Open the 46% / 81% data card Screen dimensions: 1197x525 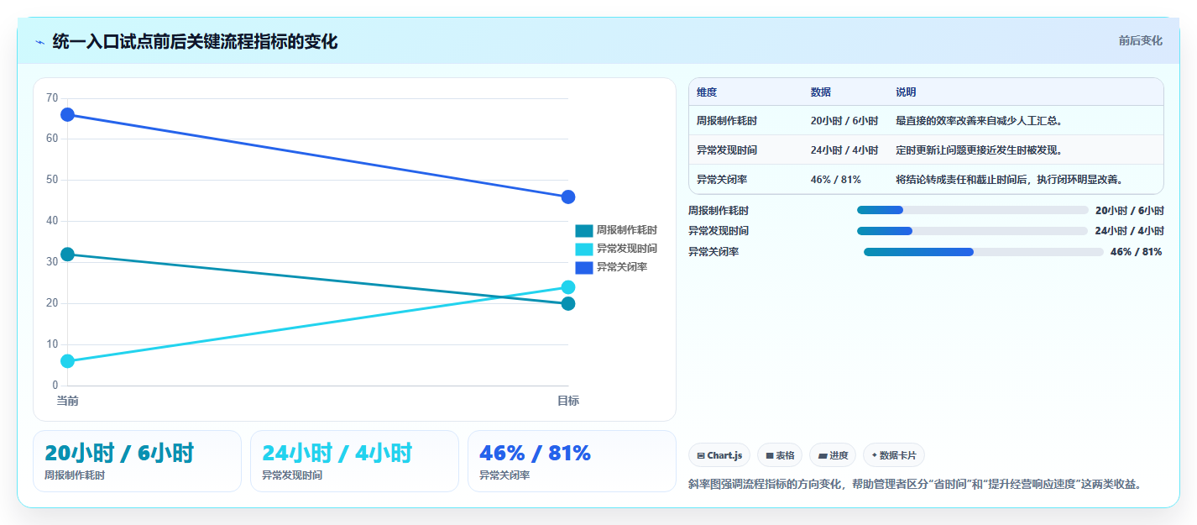(572, 461)
